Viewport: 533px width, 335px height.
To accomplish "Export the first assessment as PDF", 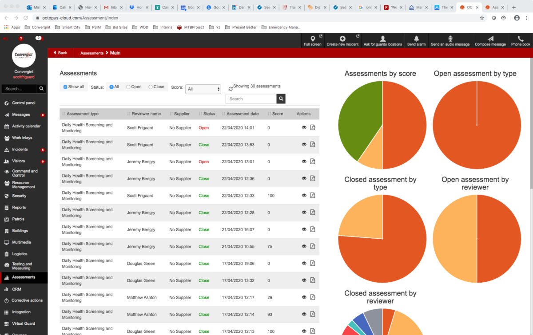I will 313,127.
